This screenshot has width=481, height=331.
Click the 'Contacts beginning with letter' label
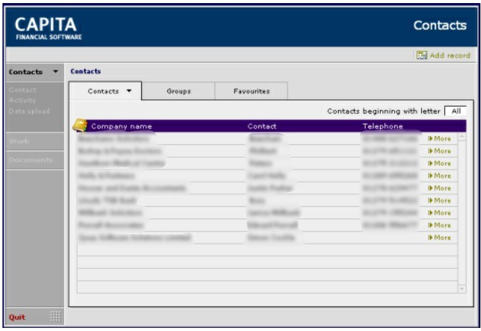pos(384,111)
